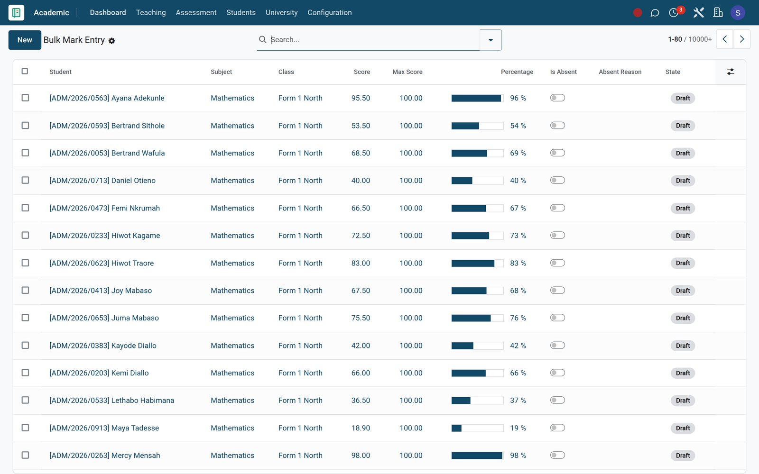Open Kayode Diallo student record
The height and width of the screenshot is (474, 759).
103,346
